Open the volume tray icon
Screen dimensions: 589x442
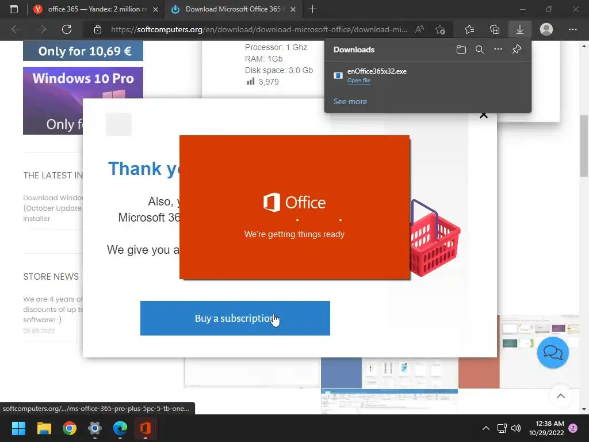(x=516, y=428)
